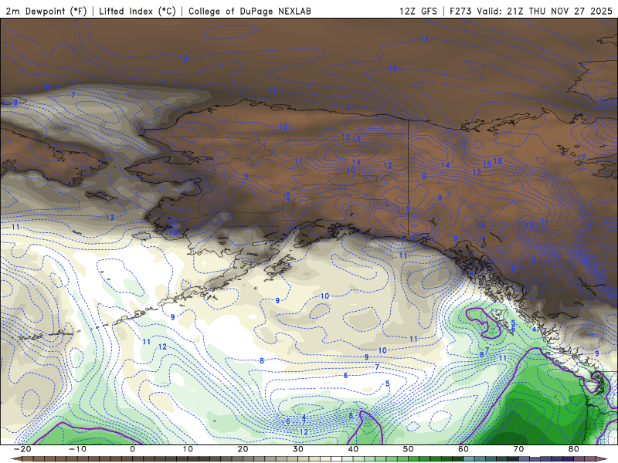The width and height of the screenshot is (618, 463).
Task: Select the "College of DuPage NEXLAB" text
Action: (250, 11)
